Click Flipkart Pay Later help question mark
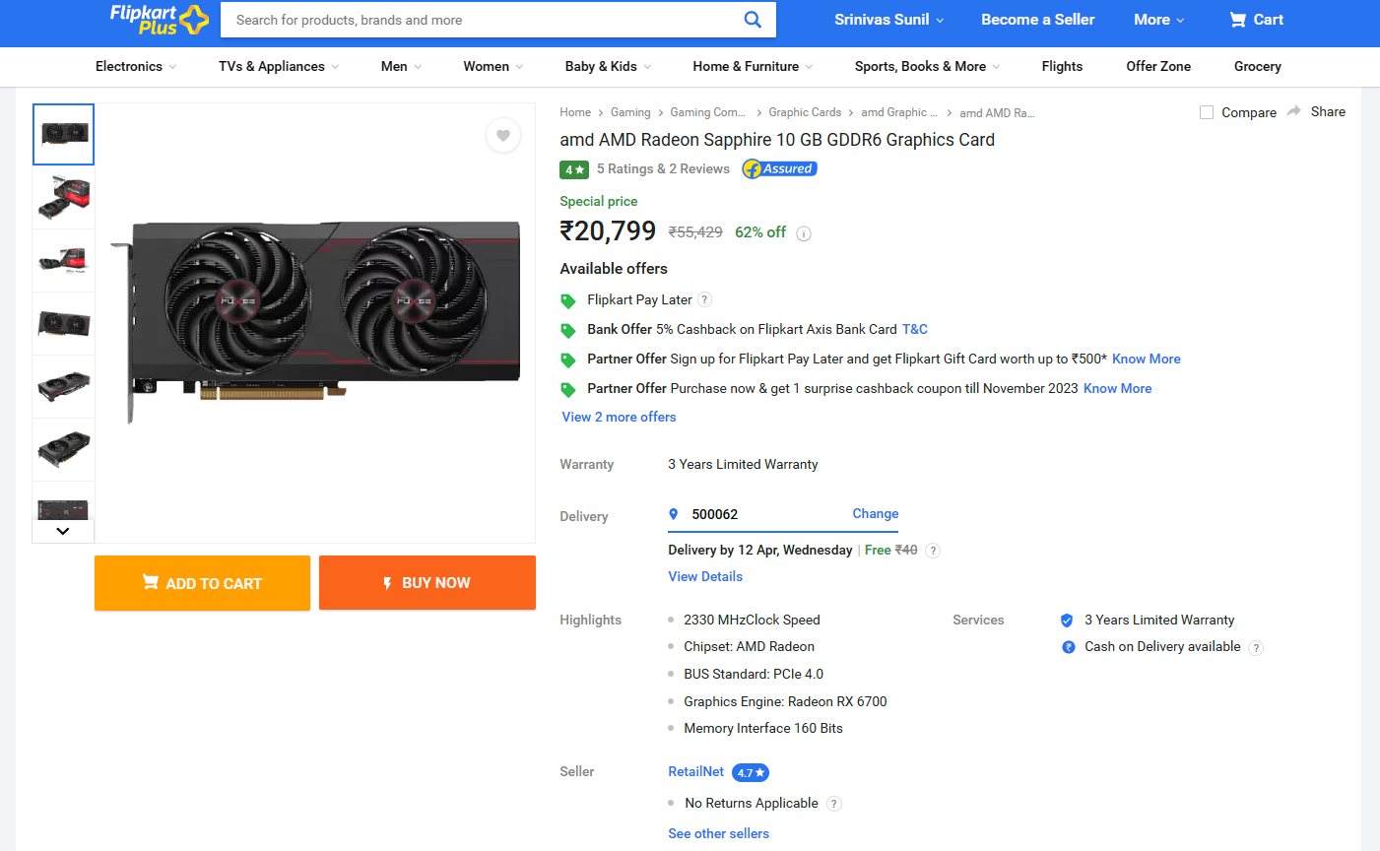Image resolution: width=1380 pixels, height=851 pixels. pos(705,299)
